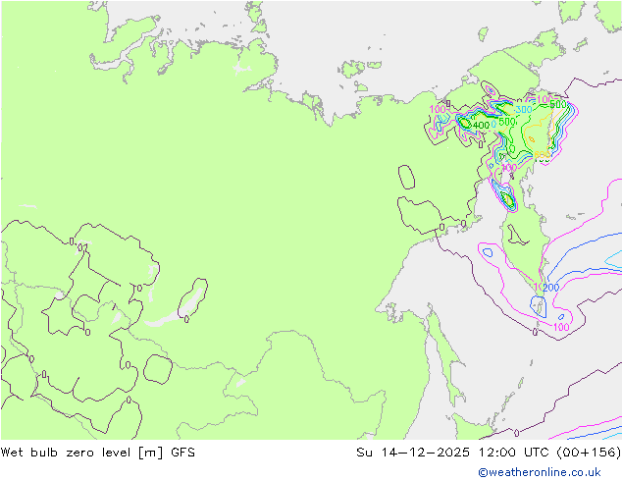Click the yellow "600" contour label
Image resolution: width=622 pixels, height=481 pixels.
[542, 154]
